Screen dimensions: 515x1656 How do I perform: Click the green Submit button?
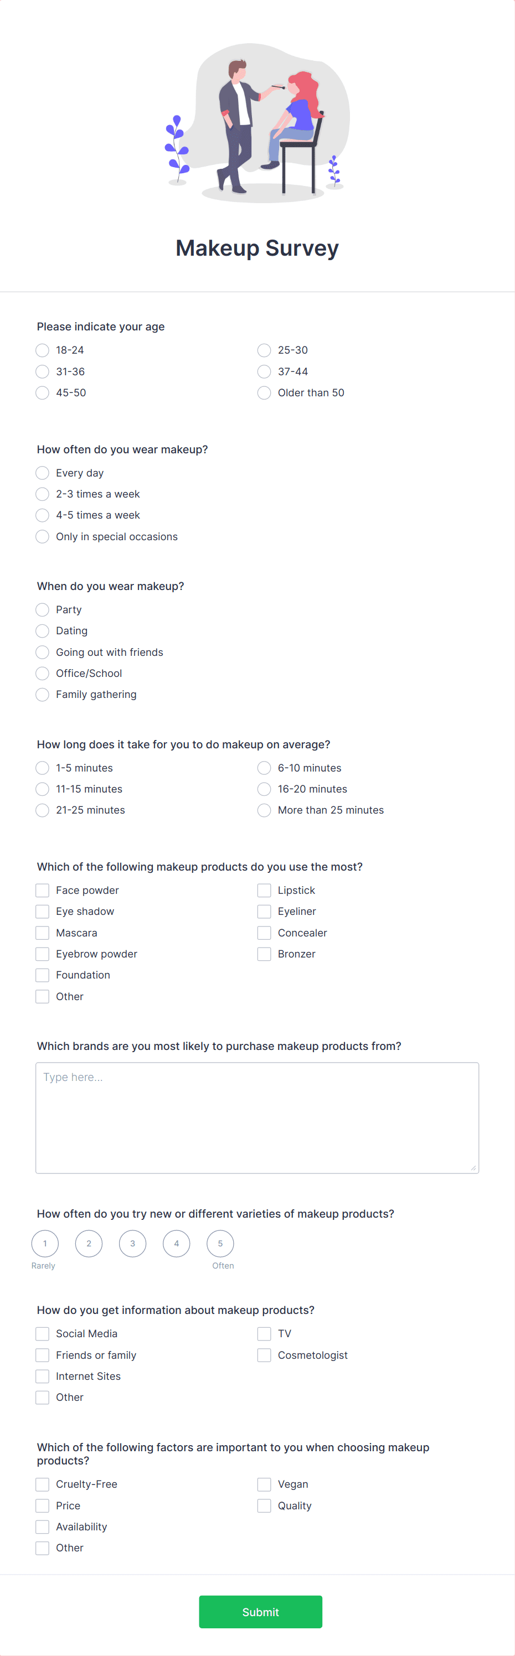[x=260, y=1612]
